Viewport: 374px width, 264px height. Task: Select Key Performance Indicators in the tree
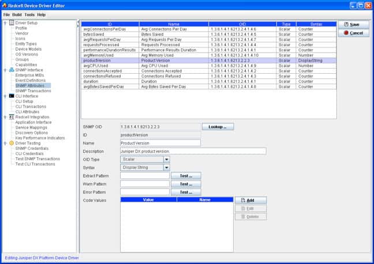click(x=40, y=138)
